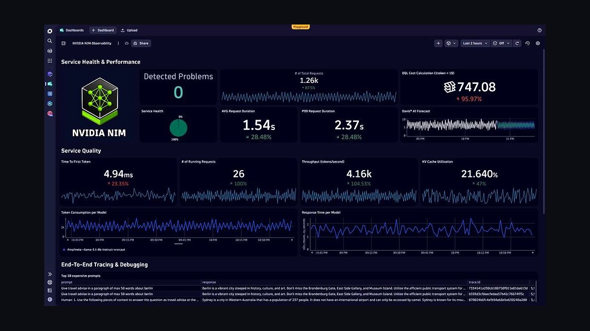This screenshot has width=590, height=331.
Task: Click trace id starting with 7334541a
Action: pos(498,288)
